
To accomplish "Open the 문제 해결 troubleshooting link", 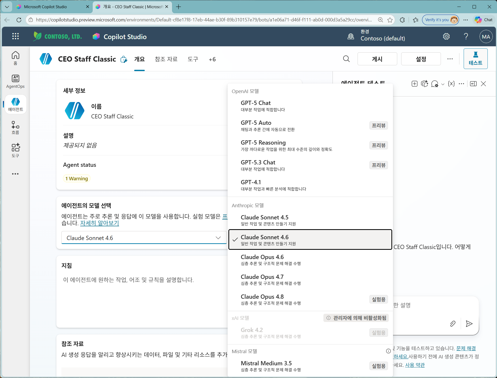I will pyautogui.click(x=466, y=348).
